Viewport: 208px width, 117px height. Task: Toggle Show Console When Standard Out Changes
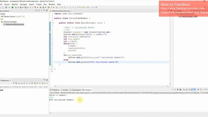pyautogui.click(x=192, y=90)
